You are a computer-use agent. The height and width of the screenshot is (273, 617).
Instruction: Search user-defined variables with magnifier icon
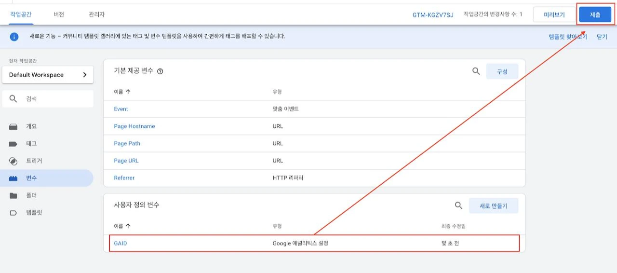[458, 205]
